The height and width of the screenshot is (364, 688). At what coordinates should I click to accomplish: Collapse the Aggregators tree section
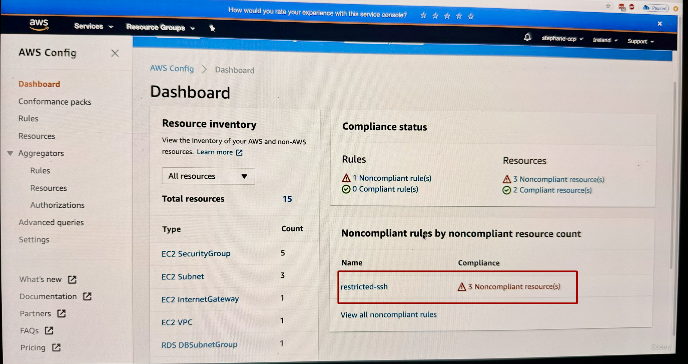10,153
